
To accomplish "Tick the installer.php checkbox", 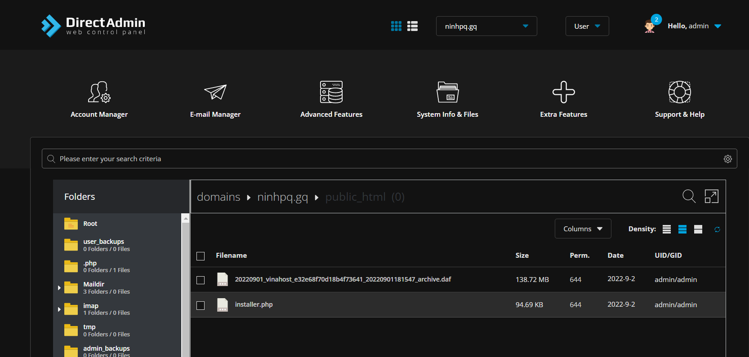I will tap(201, 305).
